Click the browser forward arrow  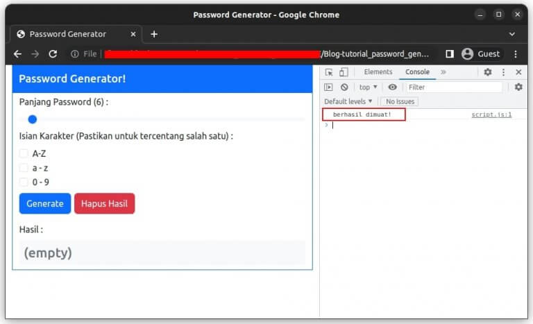(x=35, y=53)
